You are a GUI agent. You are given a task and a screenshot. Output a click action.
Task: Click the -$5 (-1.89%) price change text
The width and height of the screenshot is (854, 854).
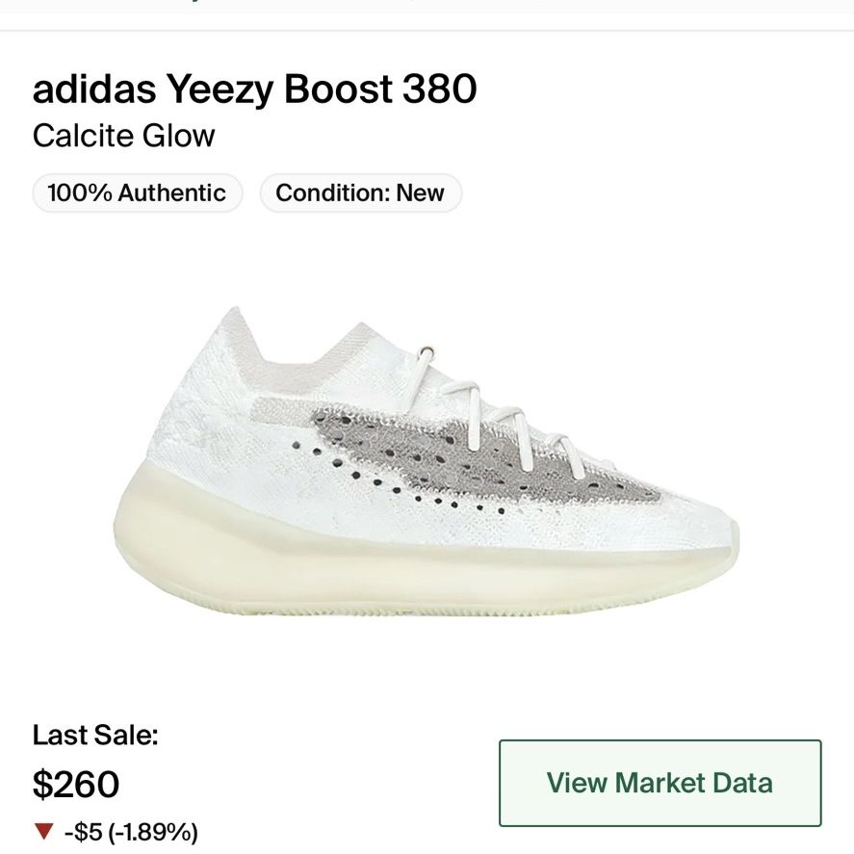pyautogui.click(x=131, y=832)
